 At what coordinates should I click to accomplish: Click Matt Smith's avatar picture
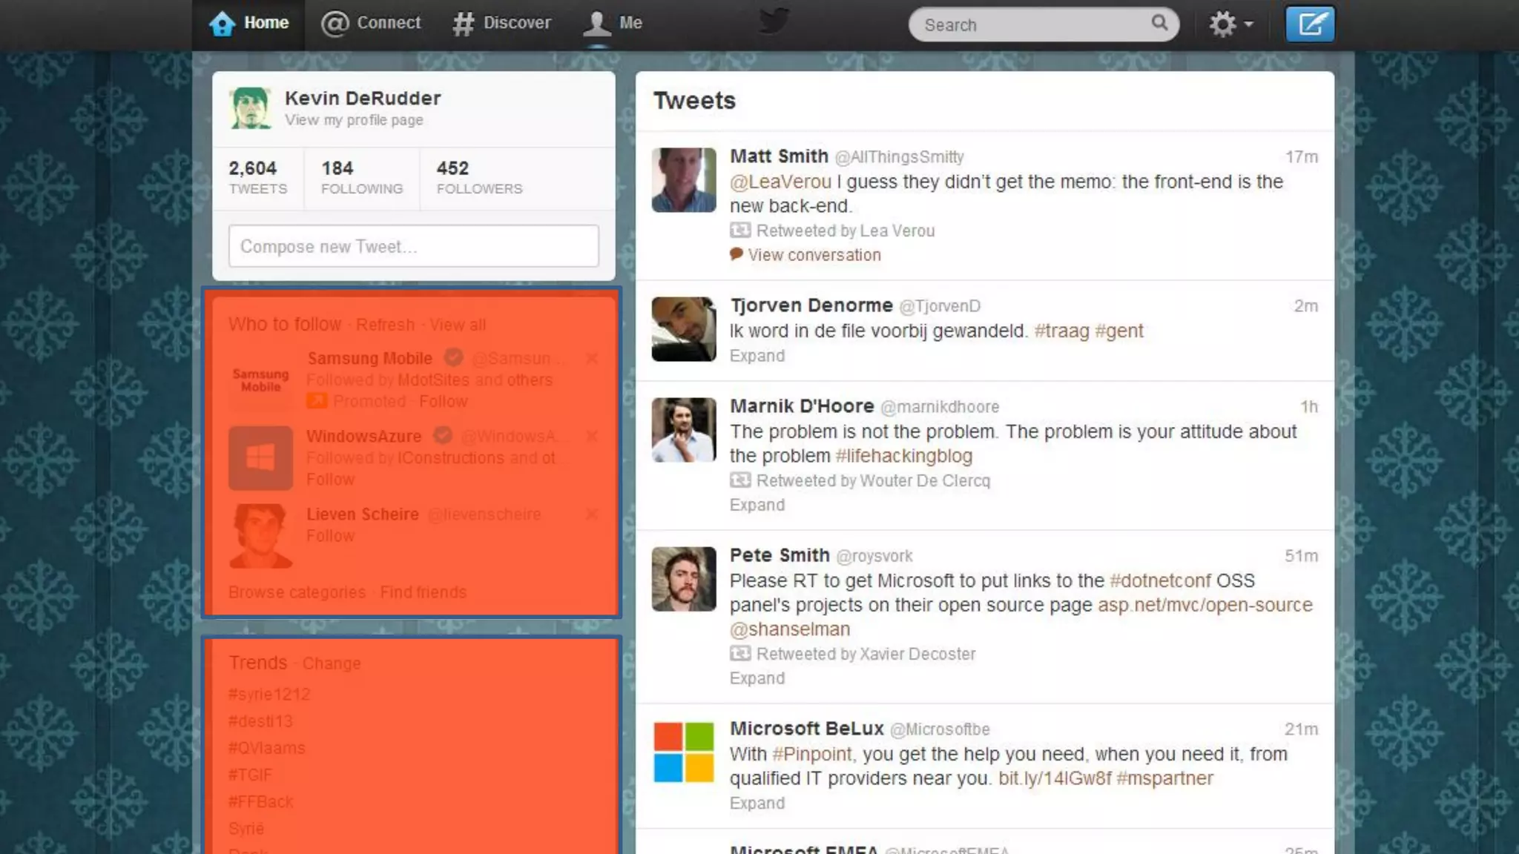(683, 180)
